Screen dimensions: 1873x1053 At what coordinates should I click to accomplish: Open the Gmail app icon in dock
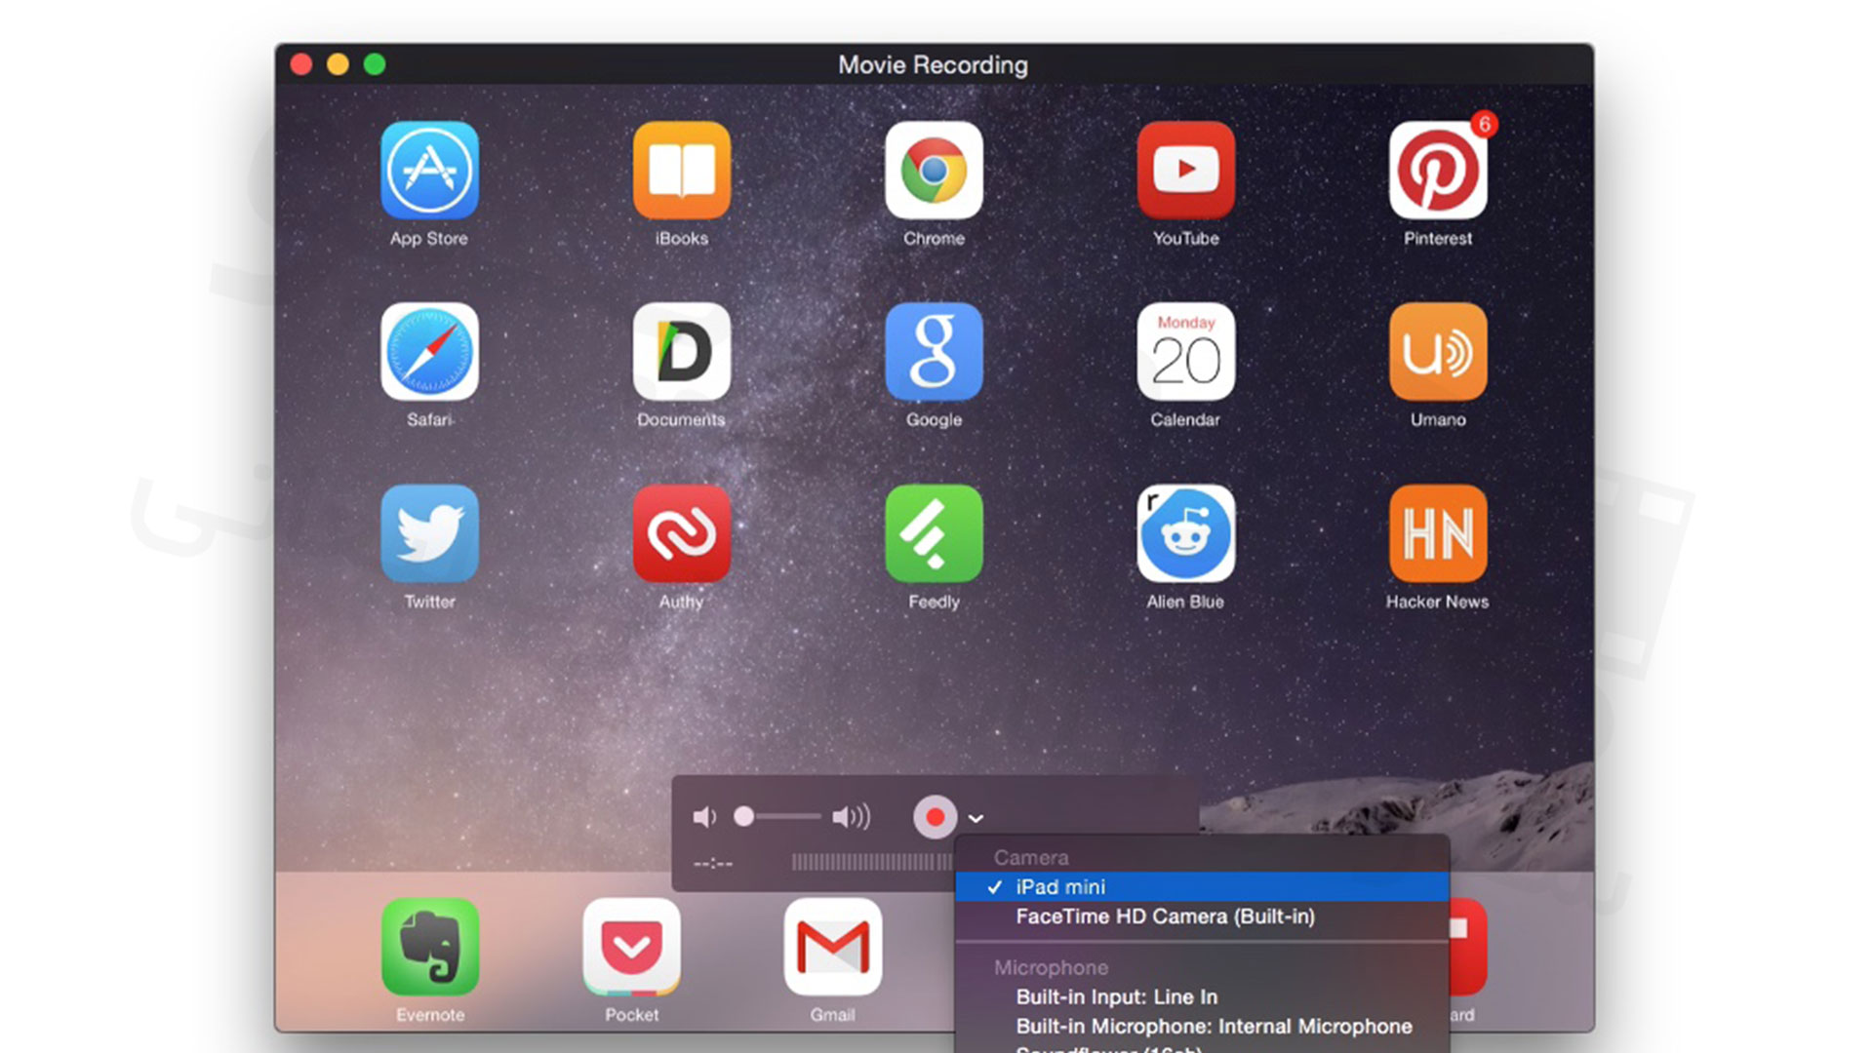833,947
